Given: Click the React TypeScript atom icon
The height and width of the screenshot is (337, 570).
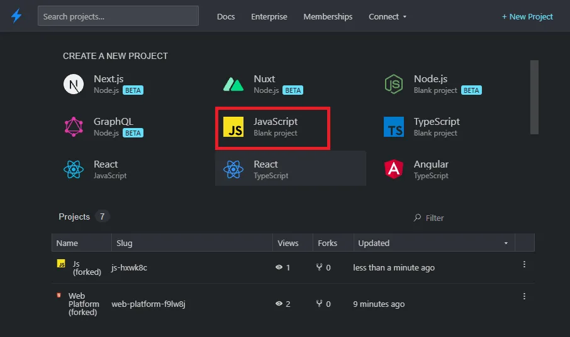Looking at the screenshot, I should click(233, 169).
